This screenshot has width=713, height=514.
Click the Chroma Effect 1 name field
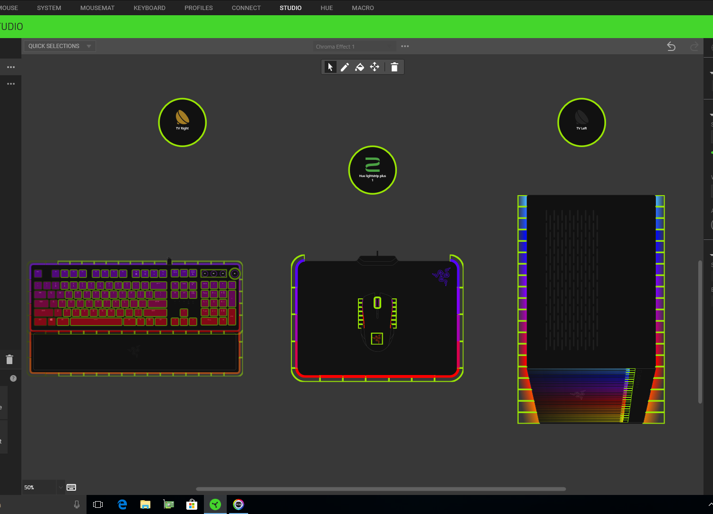352,47
